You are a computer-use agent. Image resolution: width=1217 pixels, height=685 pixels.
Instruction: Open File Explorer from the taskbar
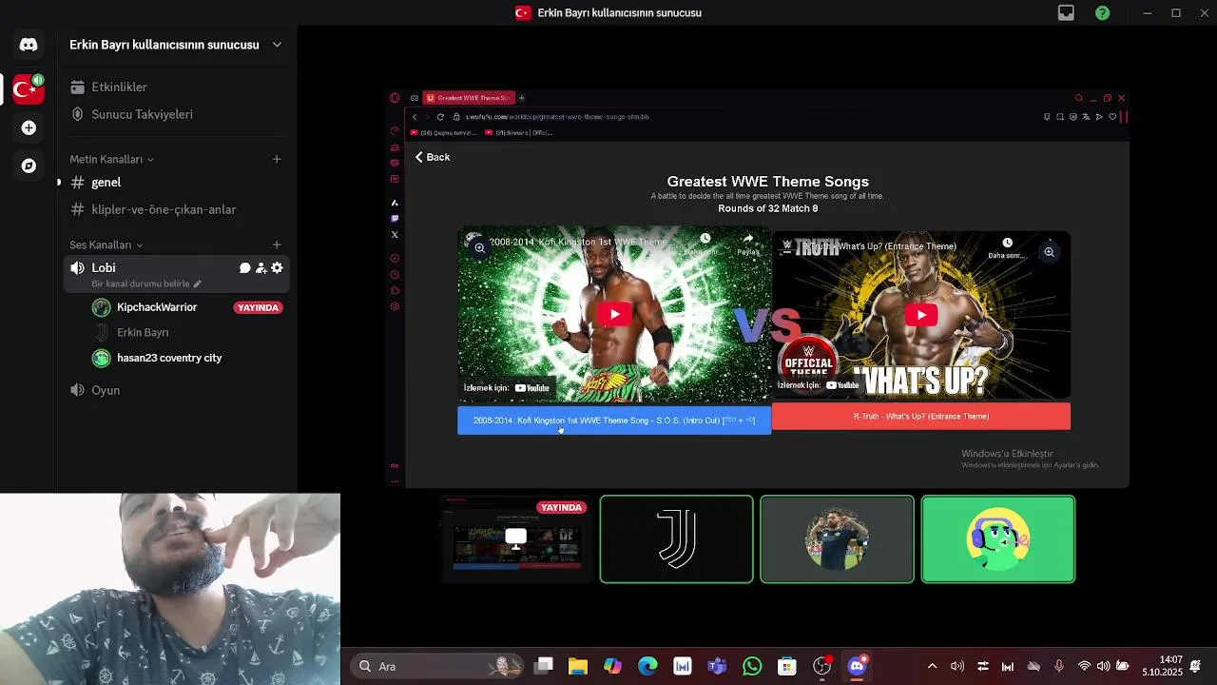tap(578, 666)
